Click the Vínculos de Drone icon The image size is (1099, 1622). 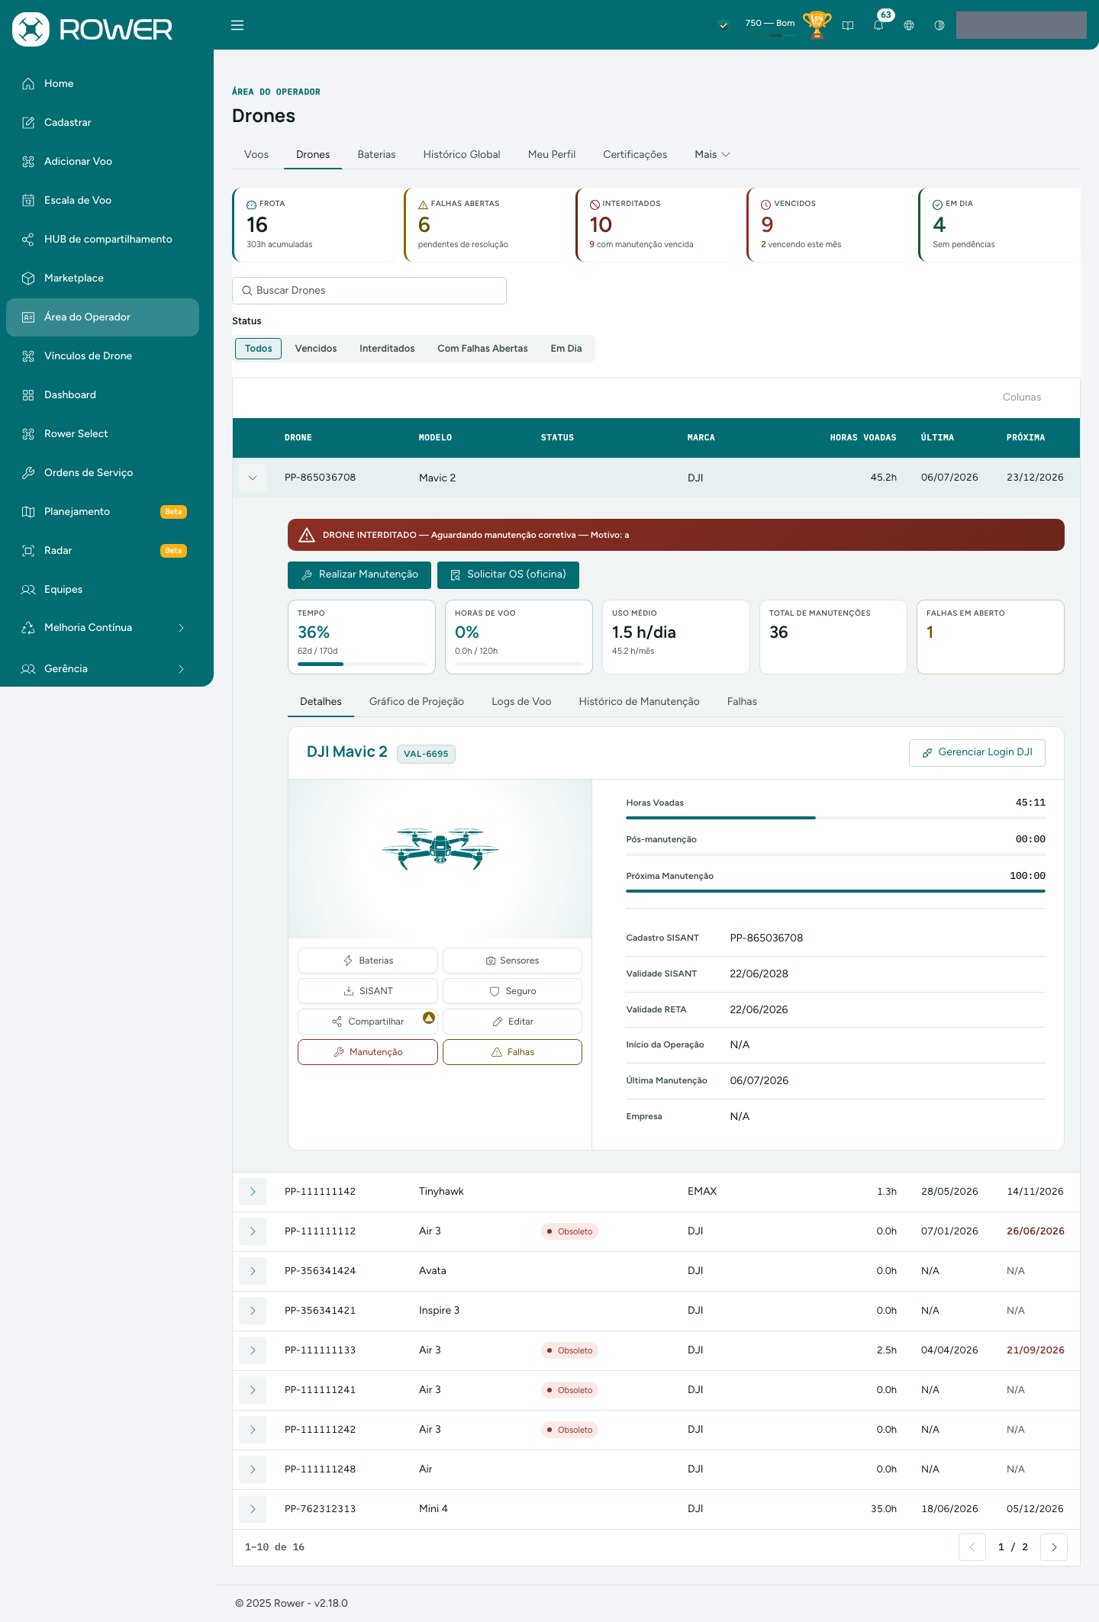click(28, 356)
